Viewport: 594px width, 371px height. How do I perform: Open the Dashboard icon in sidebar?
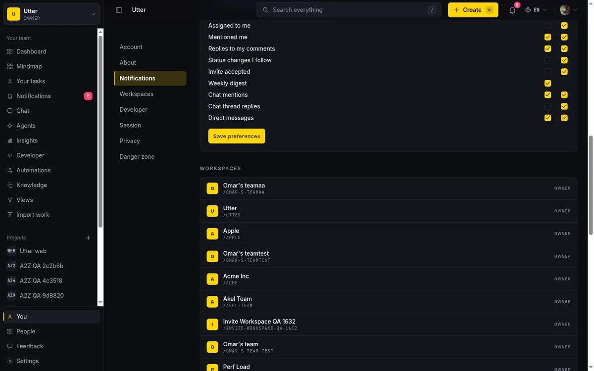pos(10,51)
